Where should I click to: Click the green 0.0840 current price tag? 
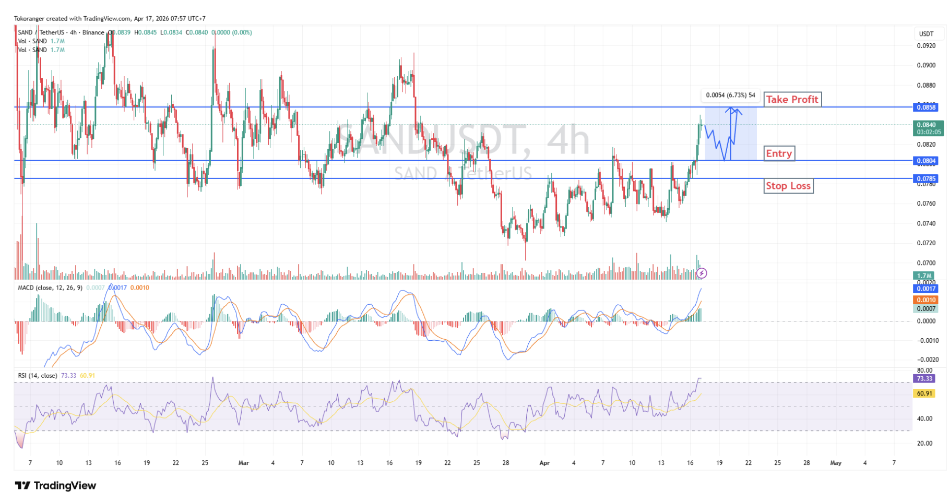tap(926, 125)
